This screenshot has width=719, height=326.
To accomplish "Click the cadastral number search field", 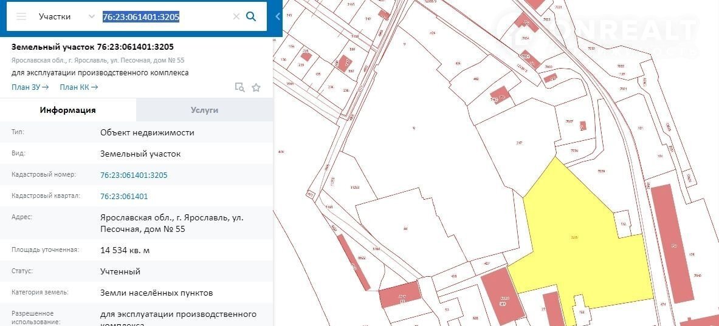I will (x=164, y=17).
